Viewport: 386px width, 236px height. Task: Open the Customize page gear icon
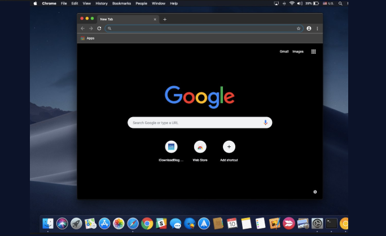click(315, 192)
